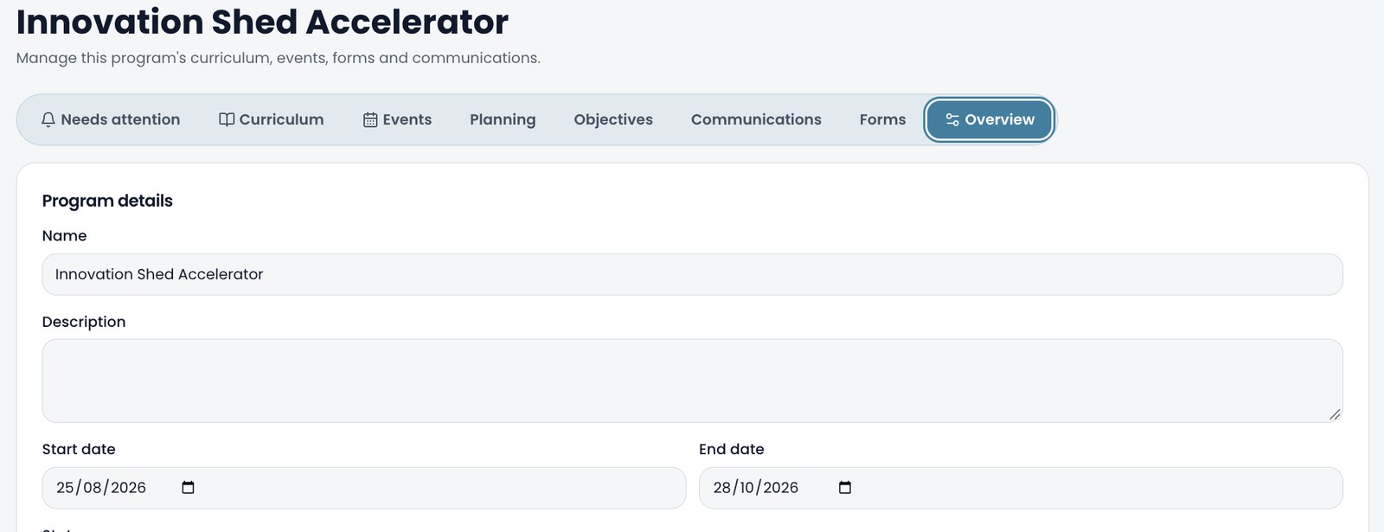Open the Communications tab
Screen dimensions: 1384x532
click(756, 119)
